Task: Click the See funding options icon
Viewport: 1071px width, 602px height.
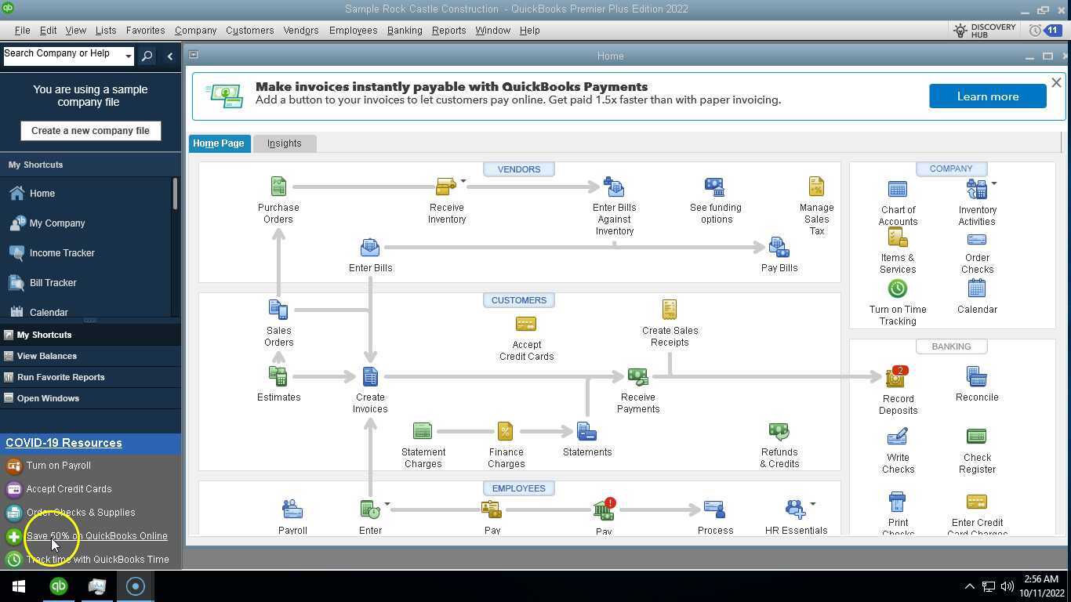Action: point(714,187)
